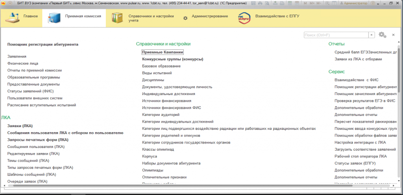Screen dimensions: 403x195
Task: Click the folders icon of Справочники section
Action: click(x=117, y=18)
